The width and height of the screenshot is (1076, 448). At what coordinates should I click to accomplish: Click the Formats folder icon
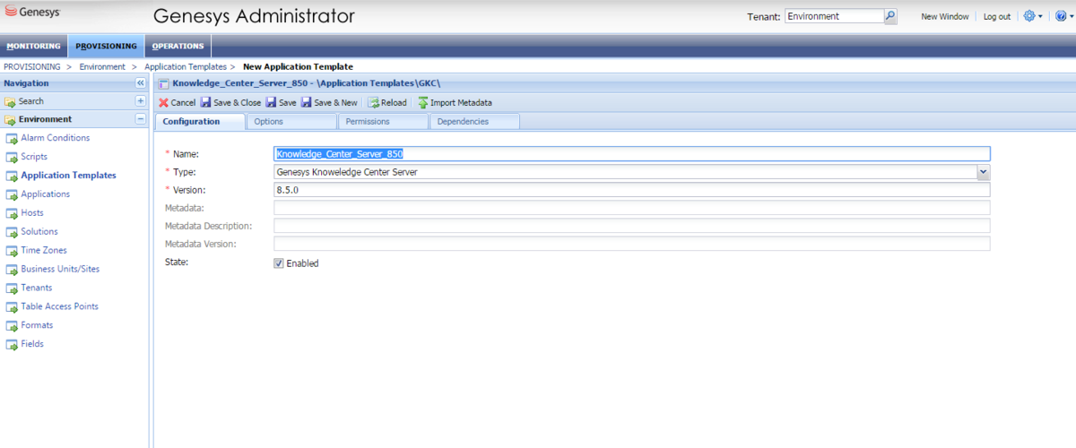[12, 326]
